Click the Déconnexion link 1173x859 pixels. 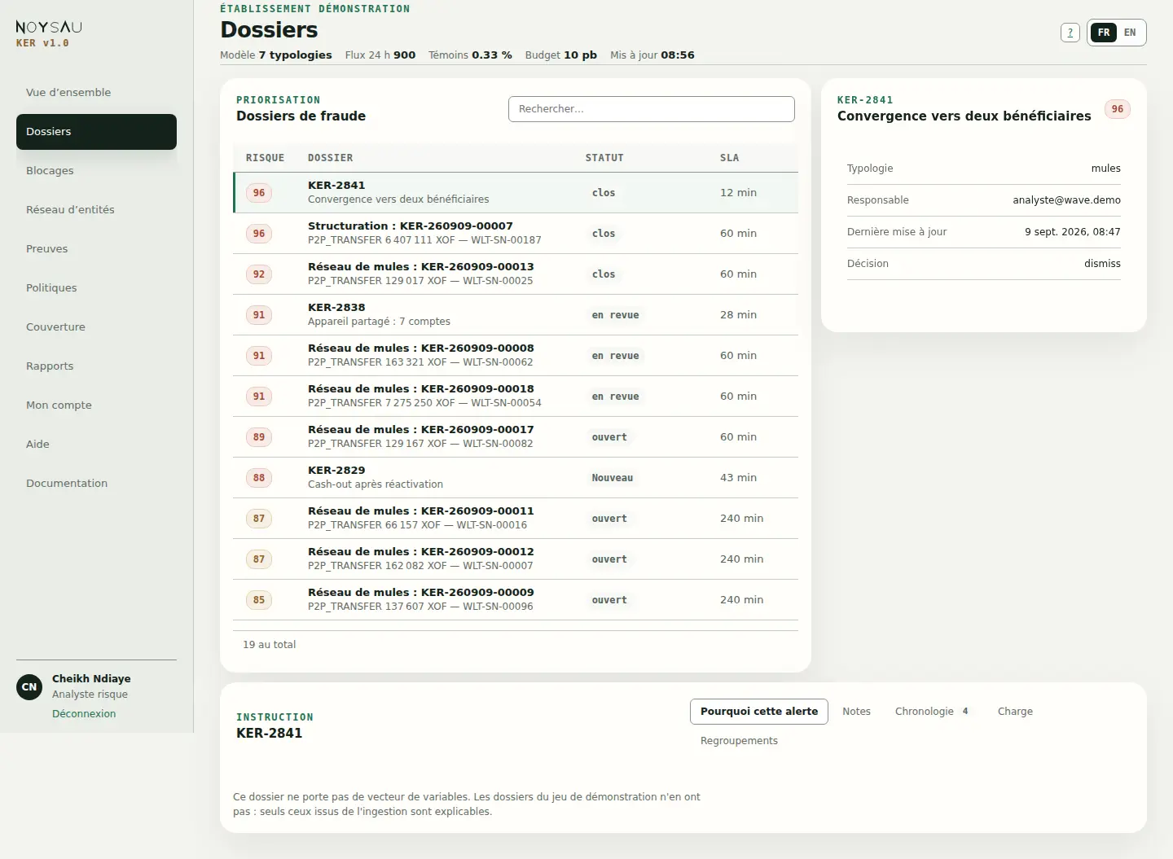click(84, 714)
